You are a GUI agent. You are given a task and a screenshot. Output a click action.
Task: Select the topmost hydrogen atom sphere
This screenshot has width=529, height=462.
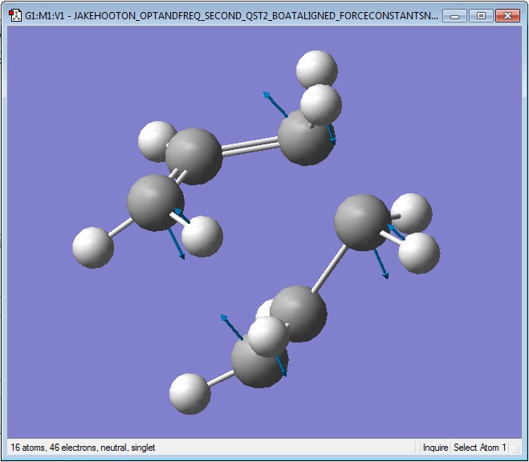(316, 68)
